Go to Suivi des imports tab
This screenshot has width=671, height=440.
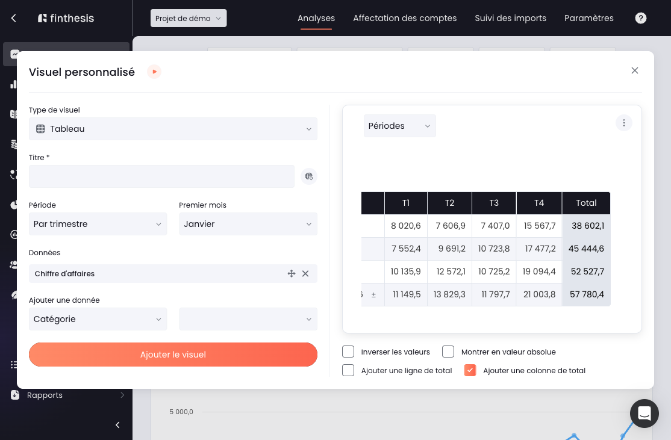point(510,18)
